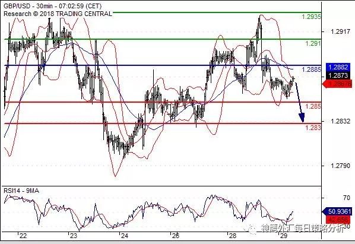
Task: Click date 23 on the time axis
Action: pyautogui.click(x=74, y=236)
